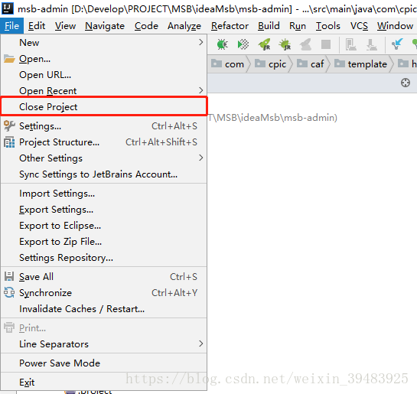Click 'Ctrl+Alt+S' shortcut text of Settings
The width and height of the screenshot is (417, 394).
point(174,126)
